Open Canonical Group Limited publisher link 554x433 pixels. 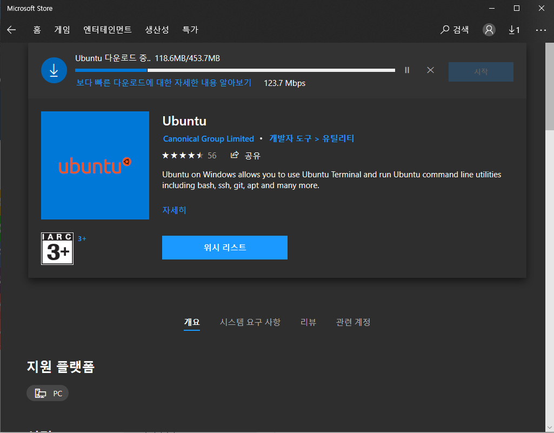pos(209,138)
